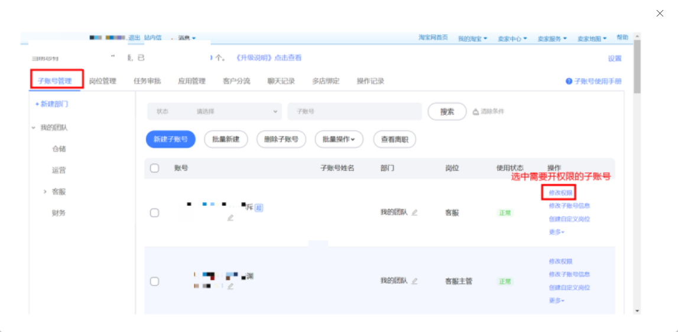
Task: Click the 批量新建 button
Action: click(x=226, y=139)
